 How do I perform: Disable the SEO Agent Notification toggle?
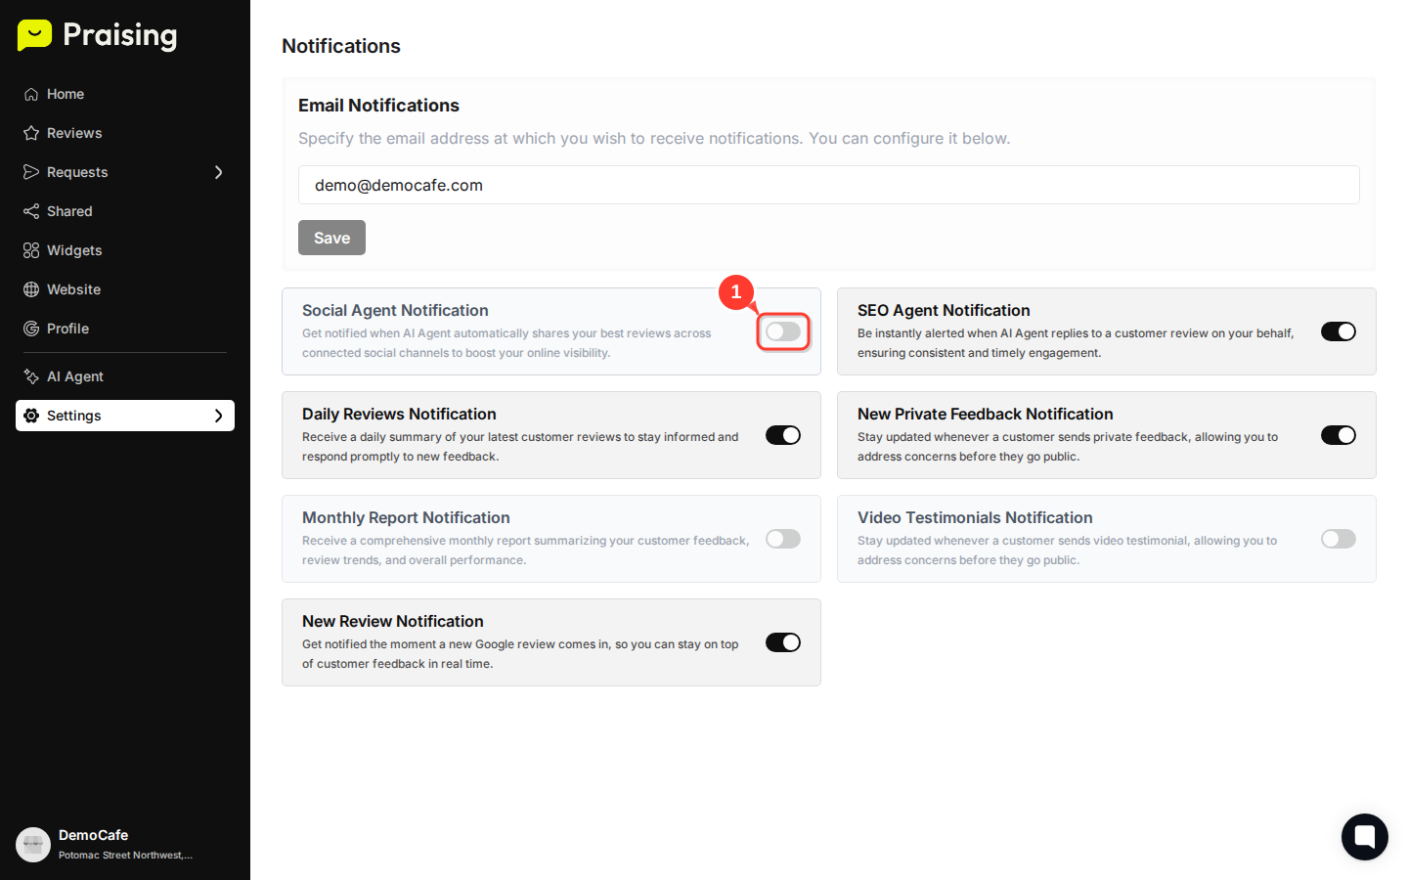coord(1339,330)
